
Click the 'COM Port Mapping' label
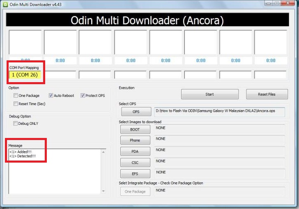tap(24, 68)
